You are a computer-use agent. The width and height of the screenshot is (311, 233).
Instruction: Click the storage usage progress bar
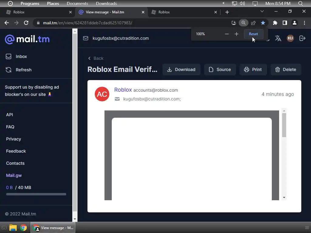36,194
